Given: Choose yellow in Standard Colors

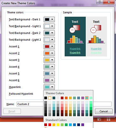Looking at the screenshot, I should pyautogui.click(x=58, y=125).
